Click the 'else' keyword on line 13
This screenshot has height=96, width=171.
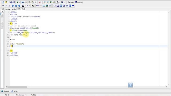pyautogui.click(x=13, y=39)
